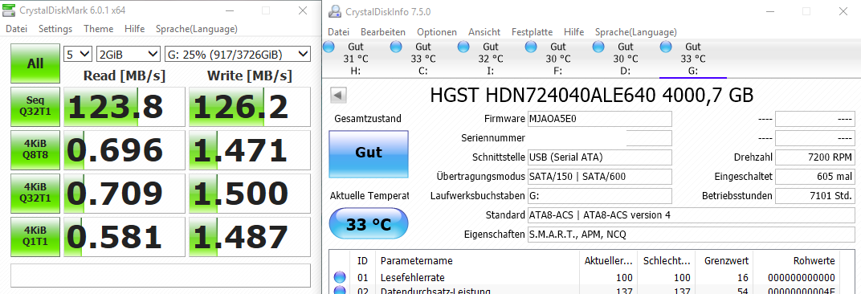Open the test count dropdown showing 5
The image size is (861, 294).
tap(78, 54)
